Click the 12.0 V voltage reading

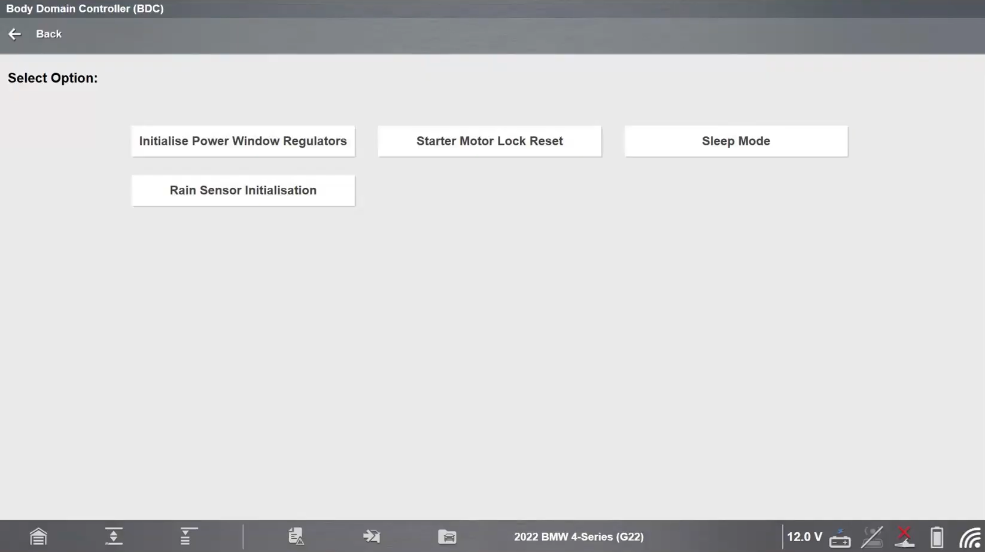tap(804, 537)
